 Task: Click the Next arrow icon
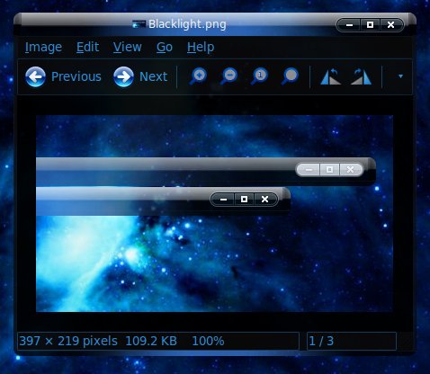tap(123, 76)
